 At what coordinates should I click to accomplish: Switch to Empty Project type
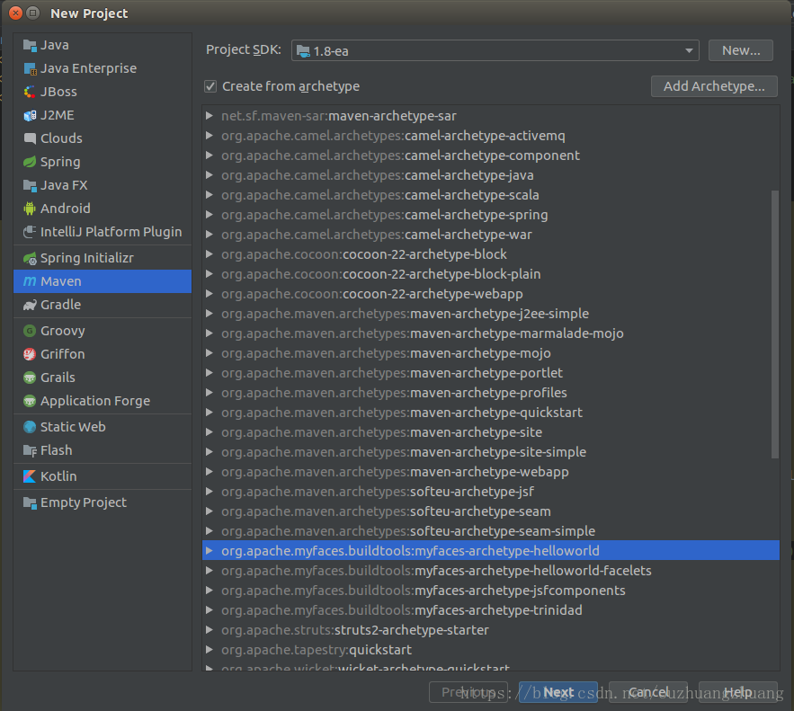pyautogui.click(x=103, y=503)
